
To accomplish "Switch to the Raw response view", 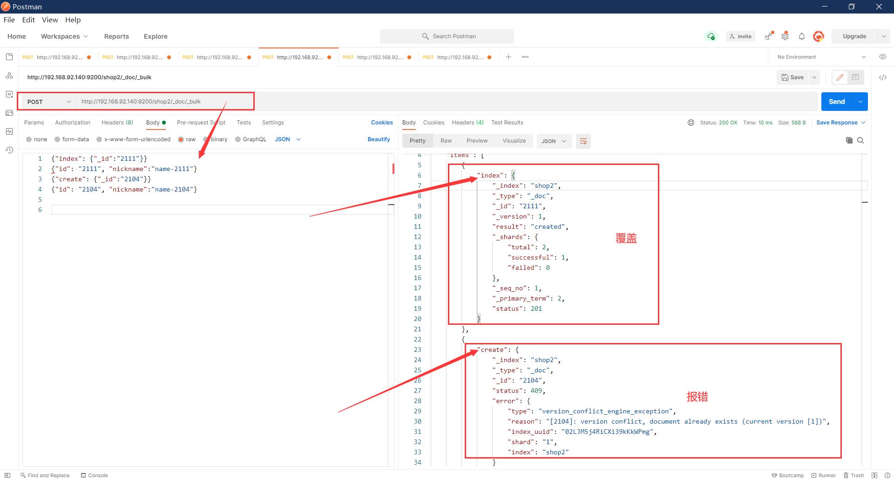I will [446, 141].
